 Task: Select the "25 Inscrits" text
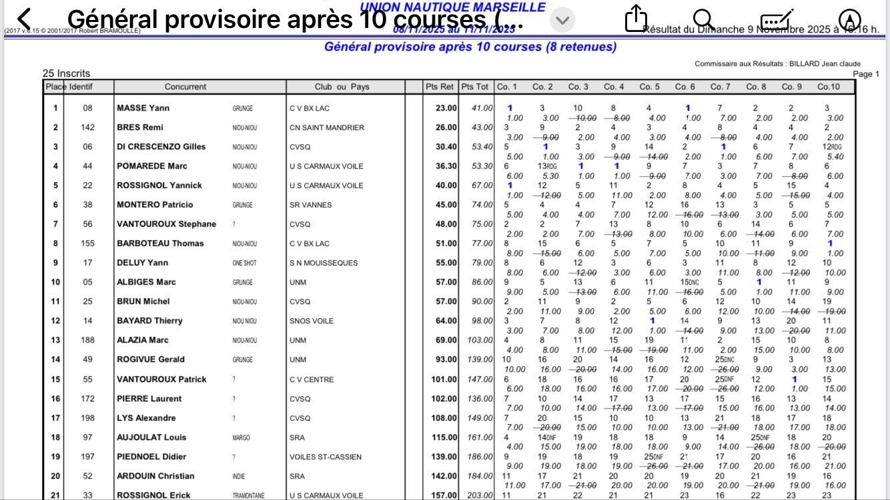point(66,73)
